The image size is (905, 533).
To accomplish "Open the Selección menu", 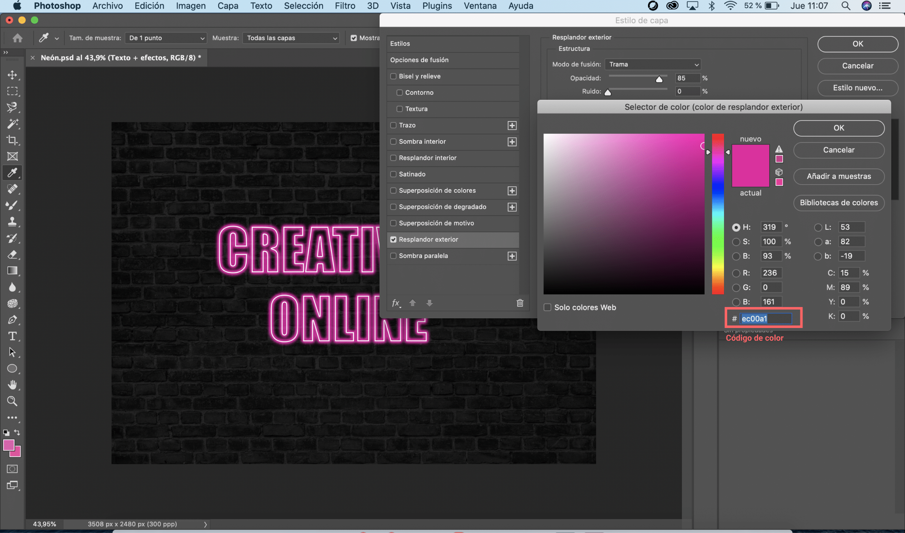I will tap(303, 6).
